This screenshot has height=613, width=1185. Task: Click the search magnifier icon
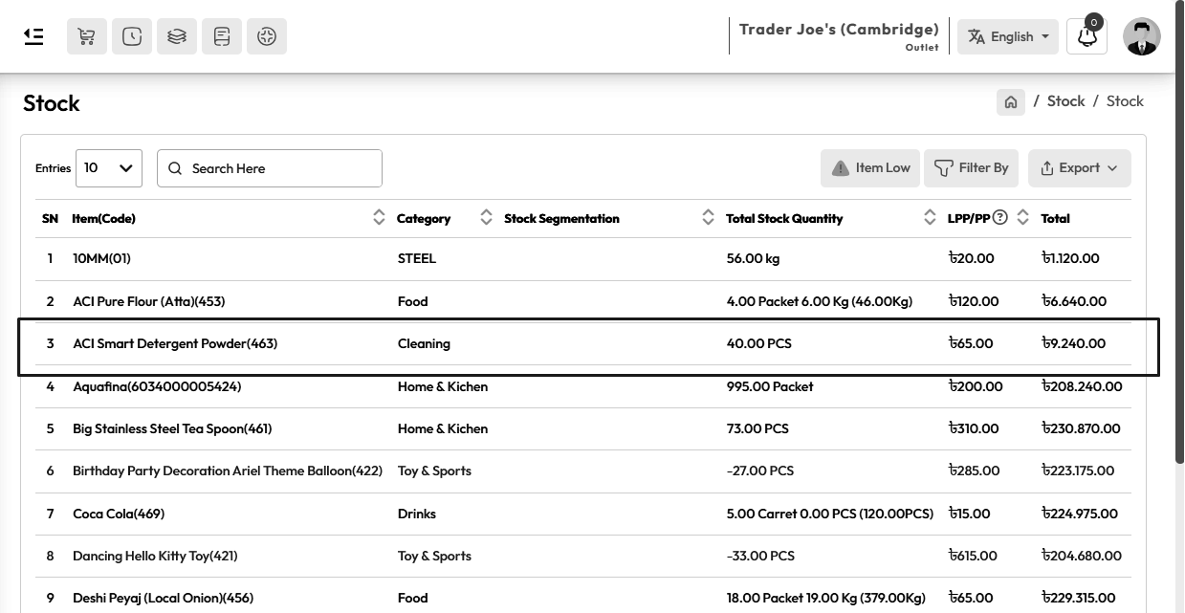coord(175,168)
